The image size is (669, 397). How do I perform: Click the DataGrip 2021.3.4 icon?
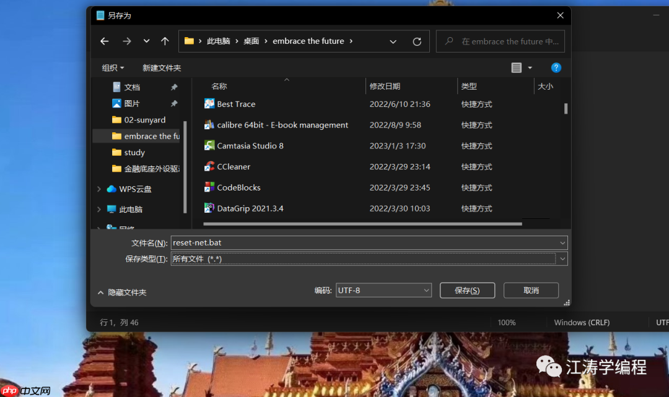210,208
